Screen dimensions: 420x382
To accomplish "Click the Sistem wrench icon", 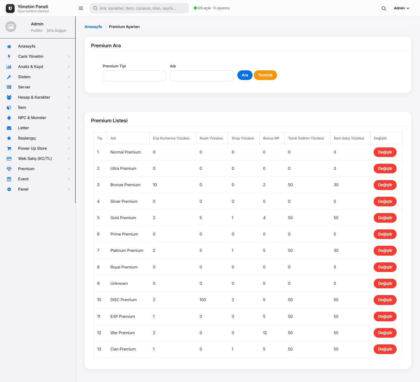I will [9, 77].
